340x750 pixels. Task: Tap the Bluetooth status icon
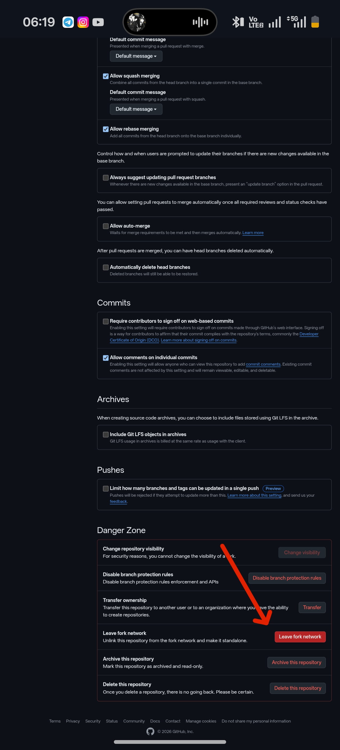[238, 22]
